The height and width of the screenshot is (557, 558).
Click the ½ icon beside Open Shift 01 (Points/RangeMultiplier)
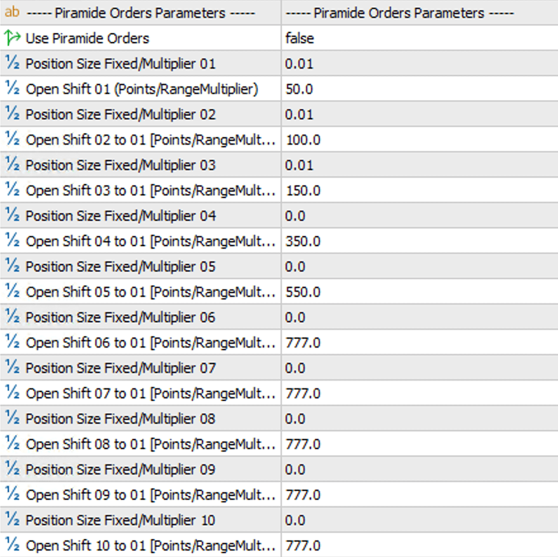(12, 89)
